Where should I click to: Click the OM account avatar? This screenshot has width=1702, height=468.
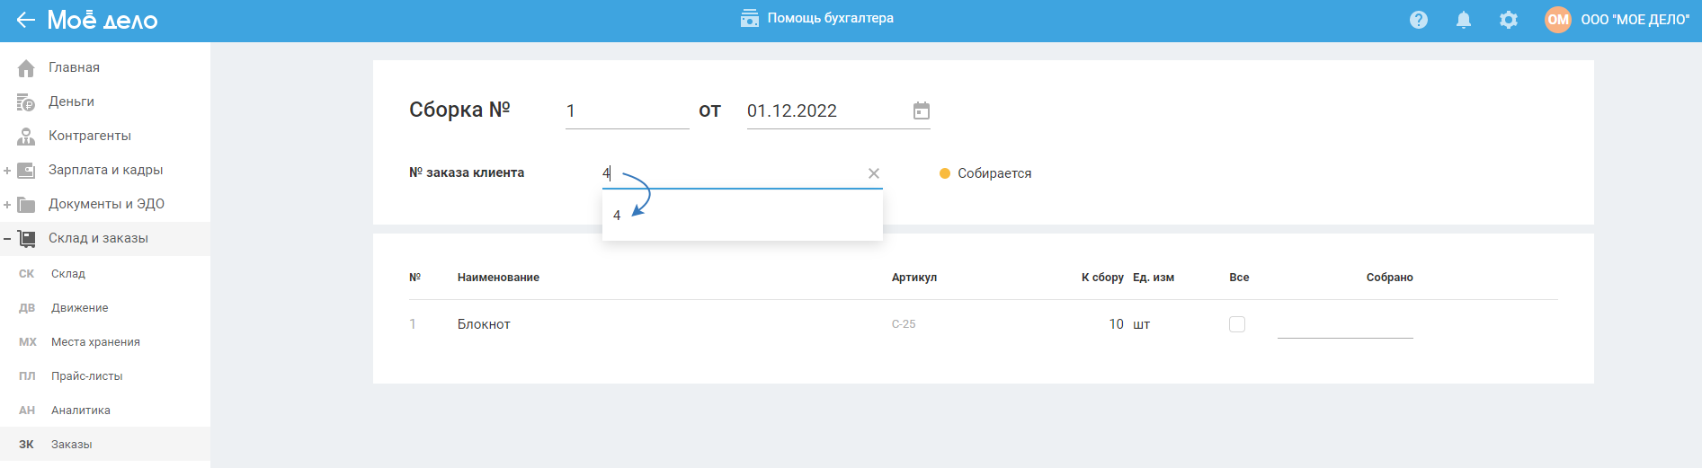click(1557, 20)
